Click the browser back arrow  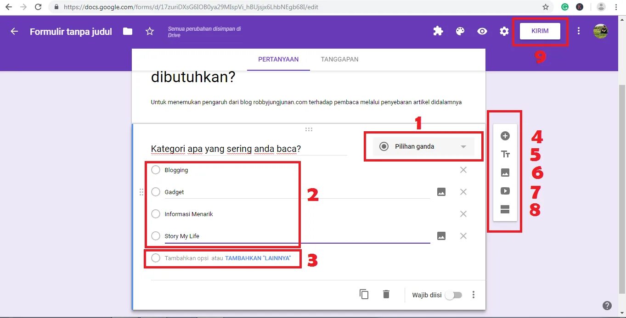point(9,7)
